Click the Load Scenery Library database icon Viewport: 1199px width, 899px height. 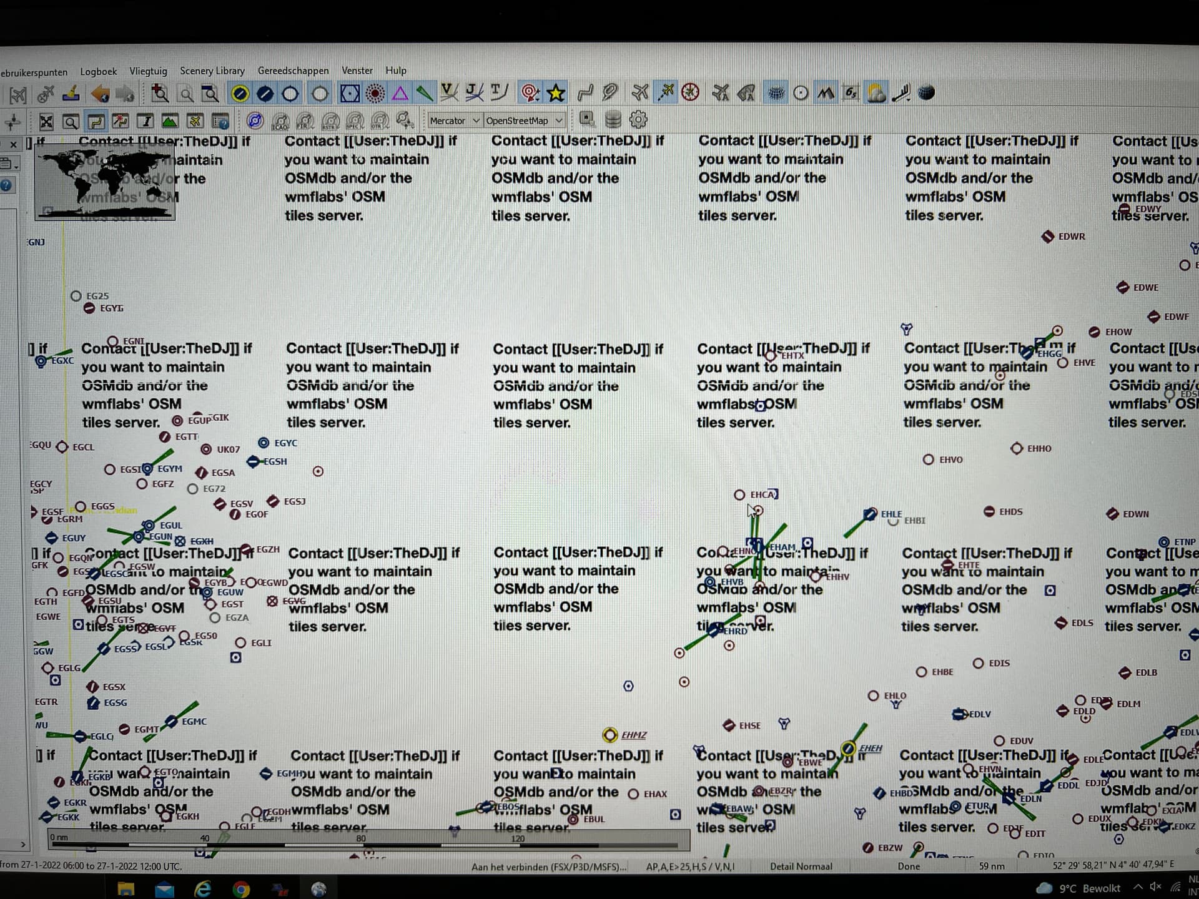point(613,120)
